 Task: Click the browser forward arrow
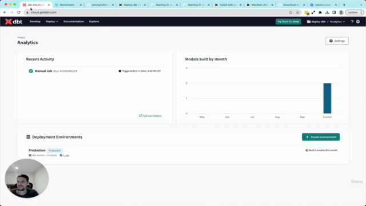coord(11,13)
